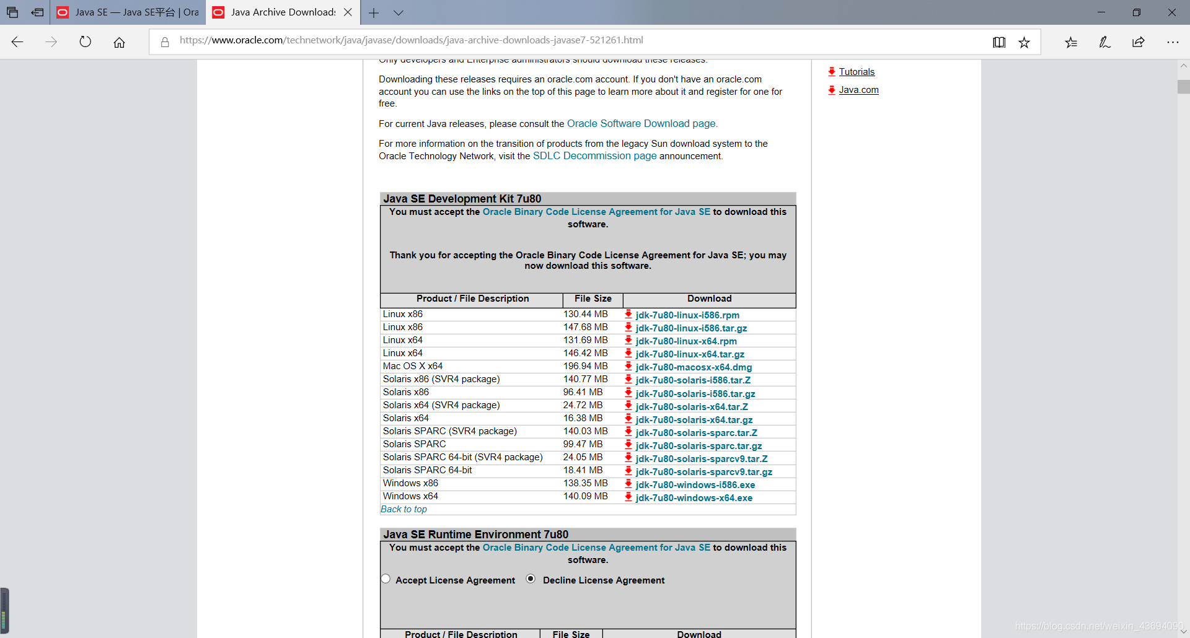Click download arrow icon for linux-i586.rpm
1190x638 pixels.
tap(628, 314)
